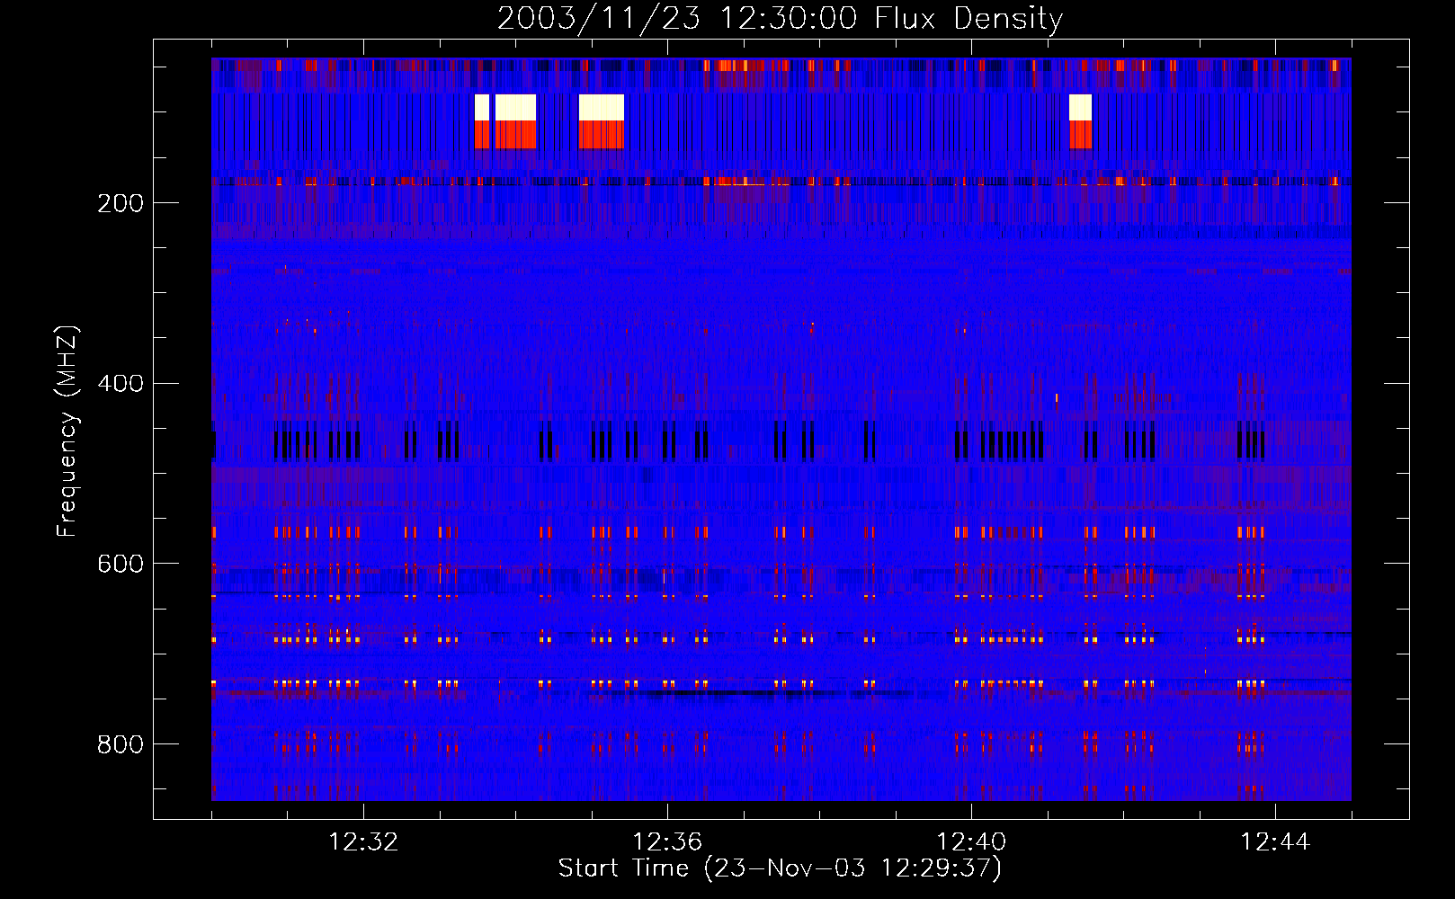Click the 600 frequency tick label
Screen dimensions: 1455x899
click(x=121, y=564)
